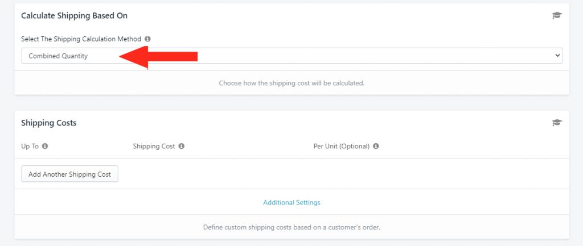
Task: Click the Per Unit (Optional) column label
Action: tap(342, 146)
